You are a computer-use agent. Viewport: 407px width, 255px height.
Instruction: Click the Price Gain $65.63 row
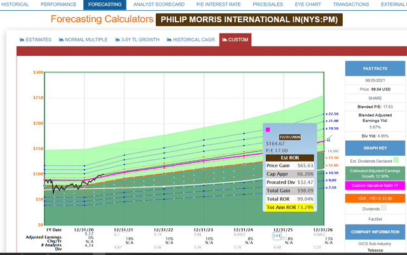290,165
